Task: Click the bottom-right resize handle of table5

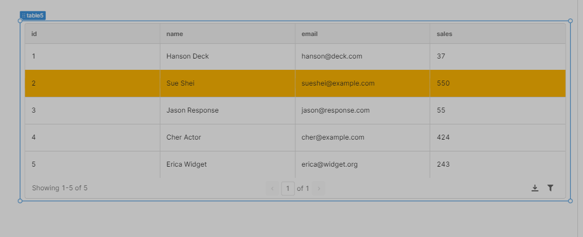Action: (x=570, y=201)
